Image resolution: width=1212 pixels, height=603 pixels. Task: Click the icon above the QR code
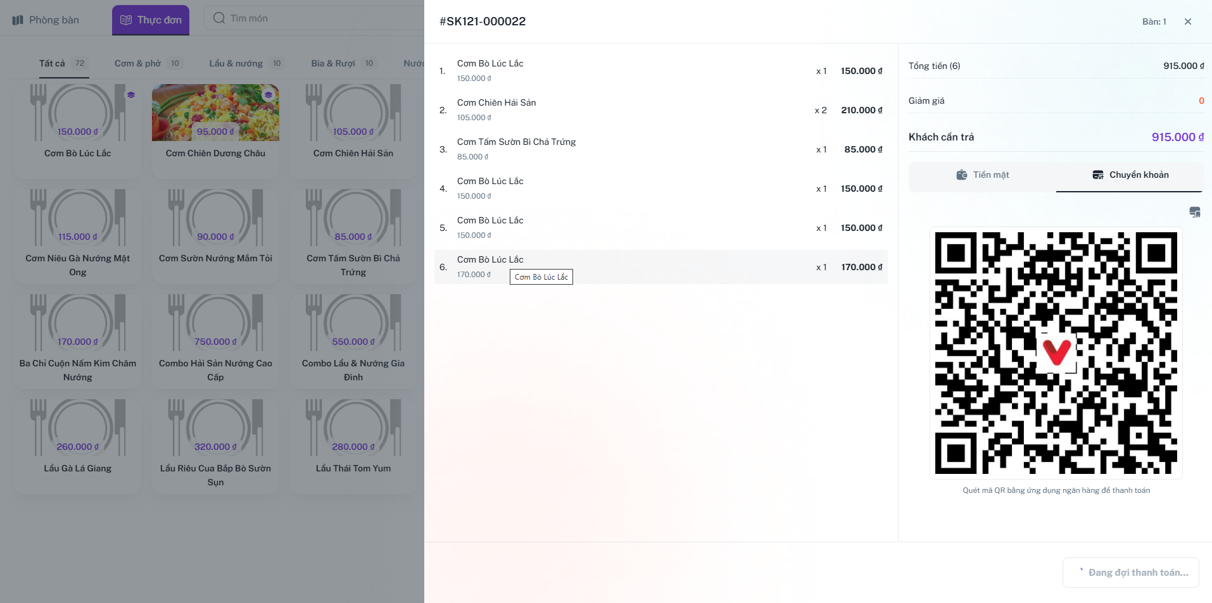[1194, 212]
